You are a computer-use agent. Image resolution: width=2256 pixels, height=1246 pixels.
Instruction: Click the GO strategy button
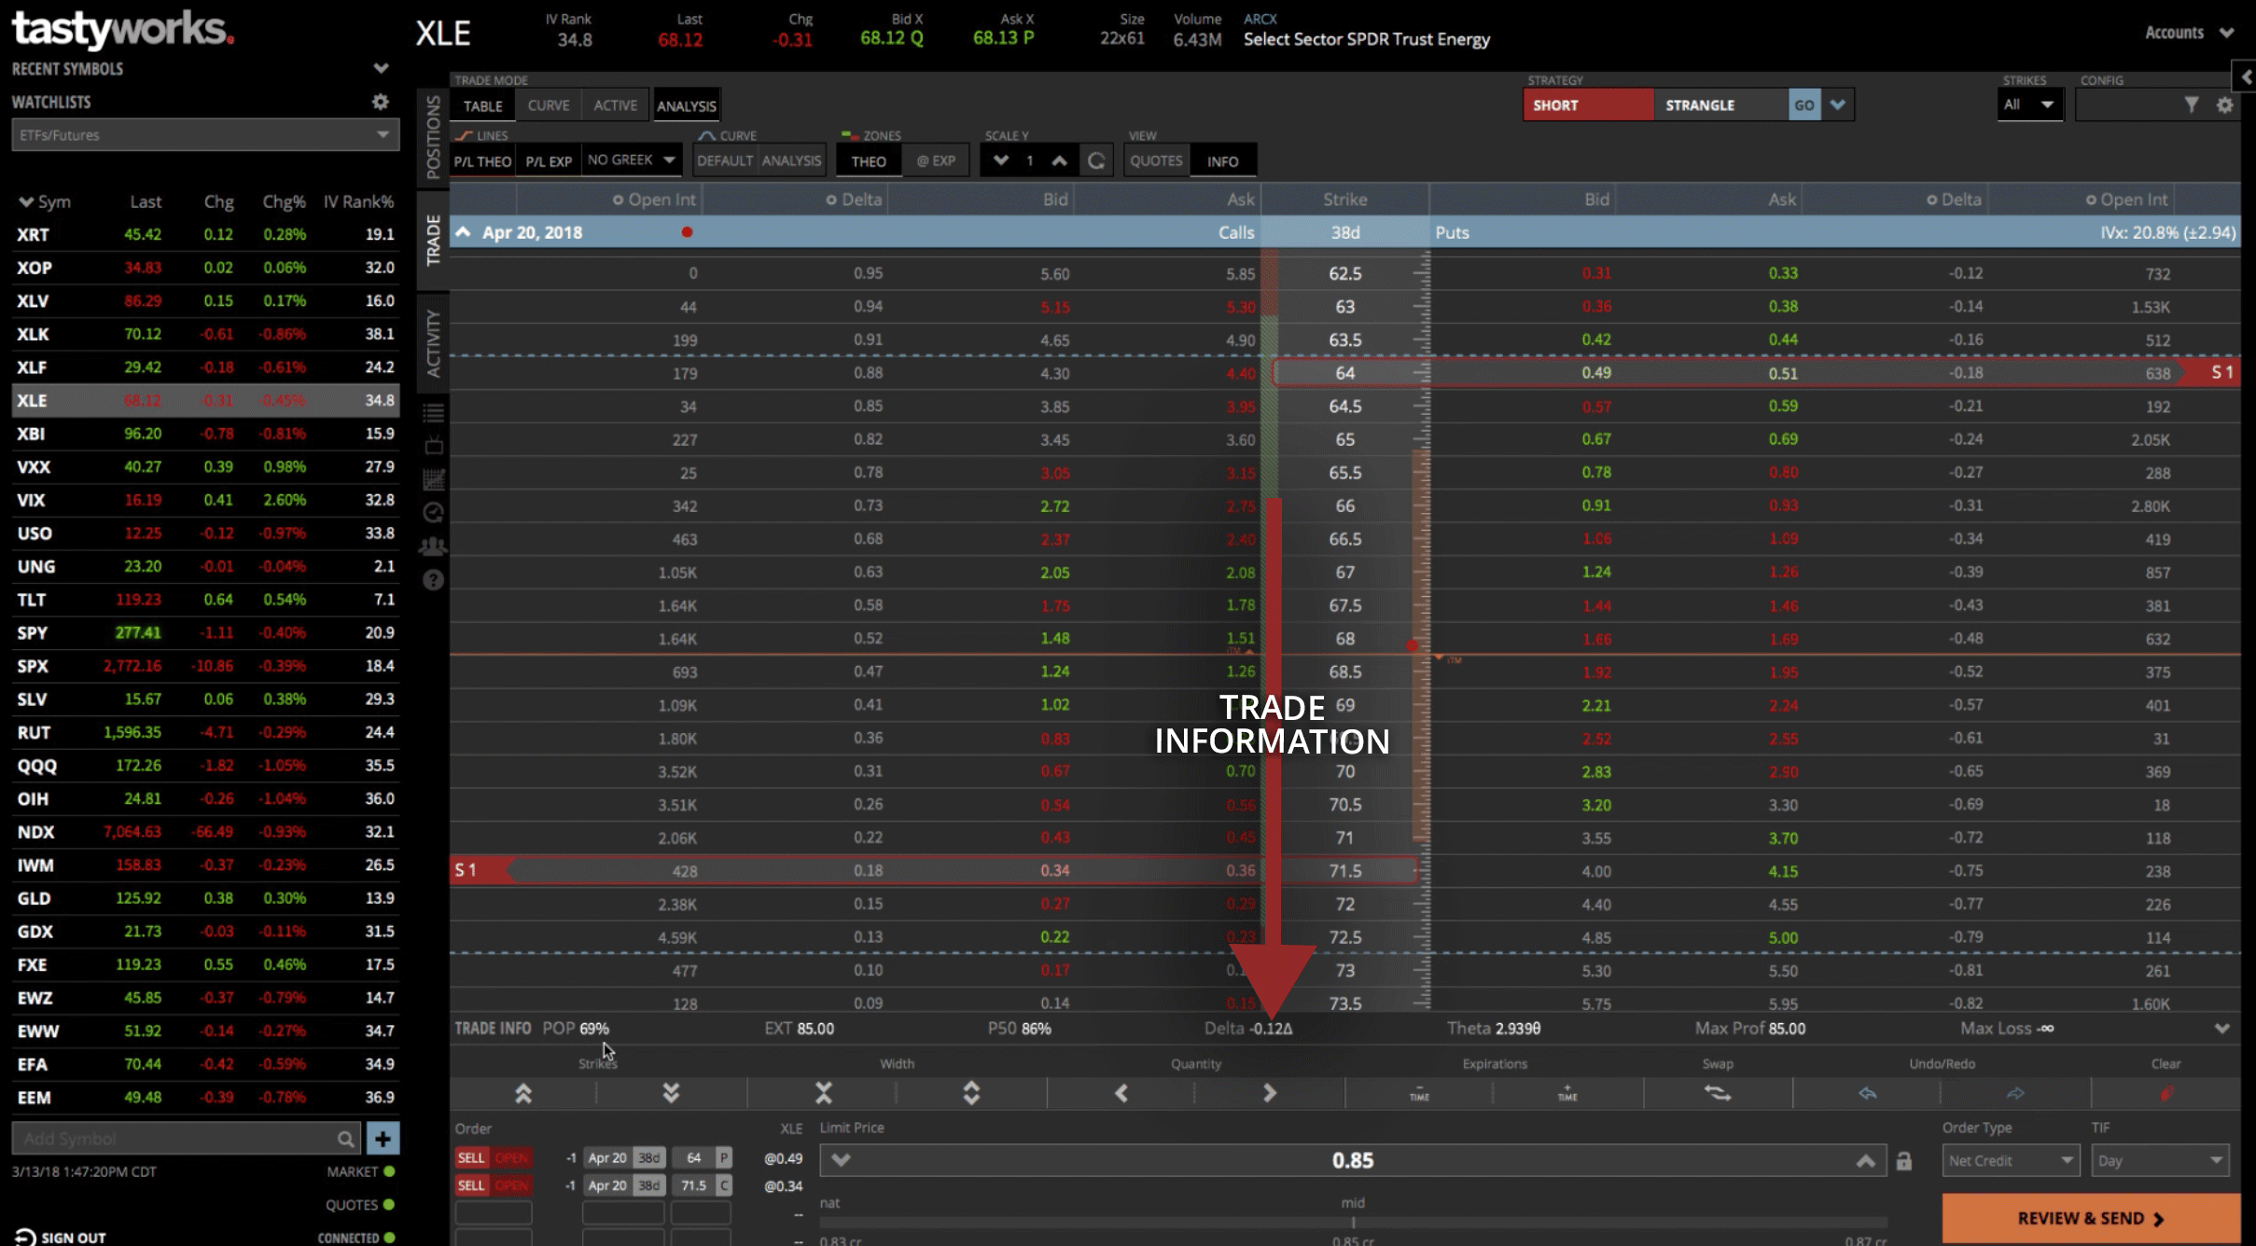click(x=1804, y=105)
